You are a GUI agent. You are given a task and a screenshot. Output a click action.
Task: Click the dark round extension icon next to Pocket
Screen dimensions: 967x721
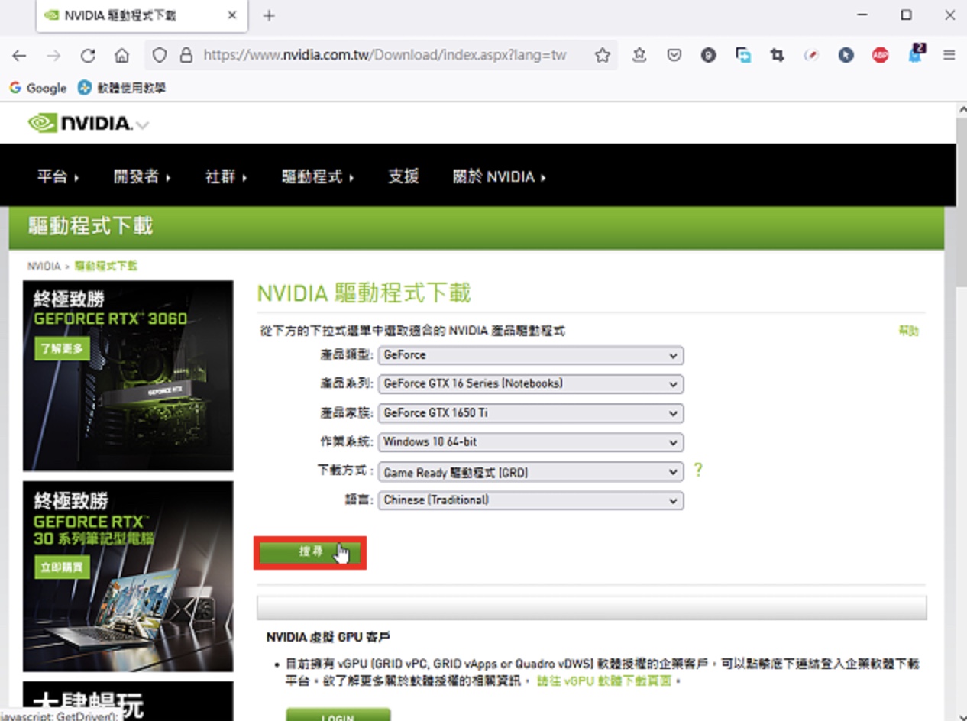pyautogui.click(x=709, y=55)
